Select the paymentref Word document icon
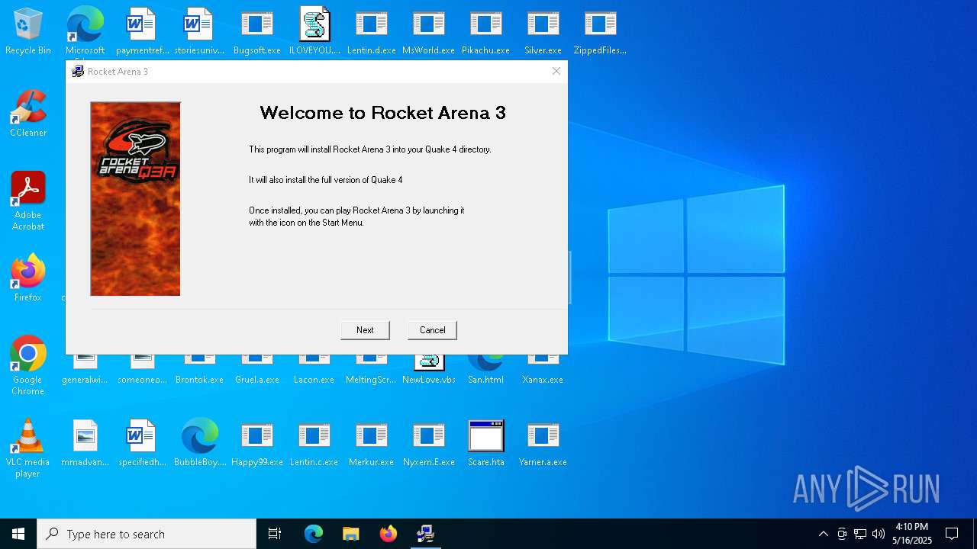Image resolution: width=977 pixels, height=549 pixels. 142,32
